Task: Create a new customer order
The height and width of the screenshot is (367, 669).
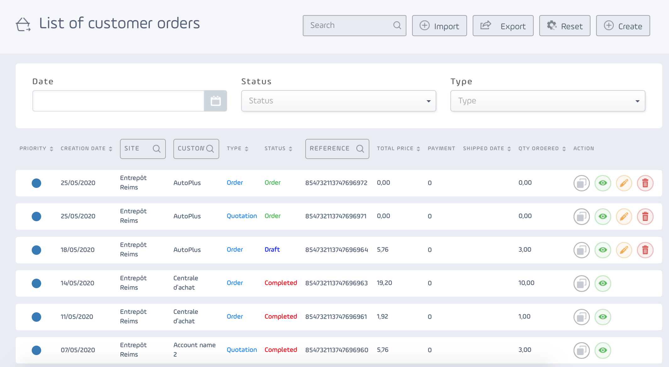Action: pos(623,26)
